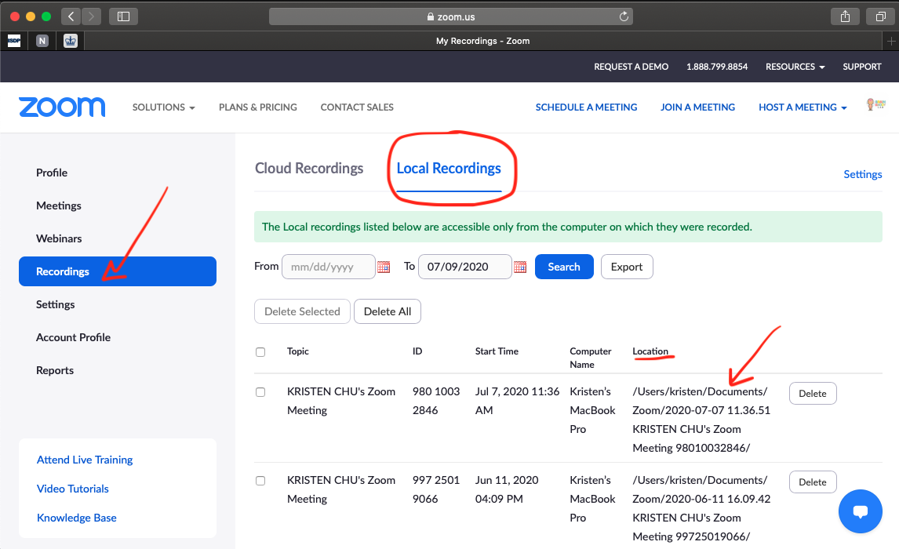
Task: Select the Local Recordings tab
Action: (x=449, y=168)
